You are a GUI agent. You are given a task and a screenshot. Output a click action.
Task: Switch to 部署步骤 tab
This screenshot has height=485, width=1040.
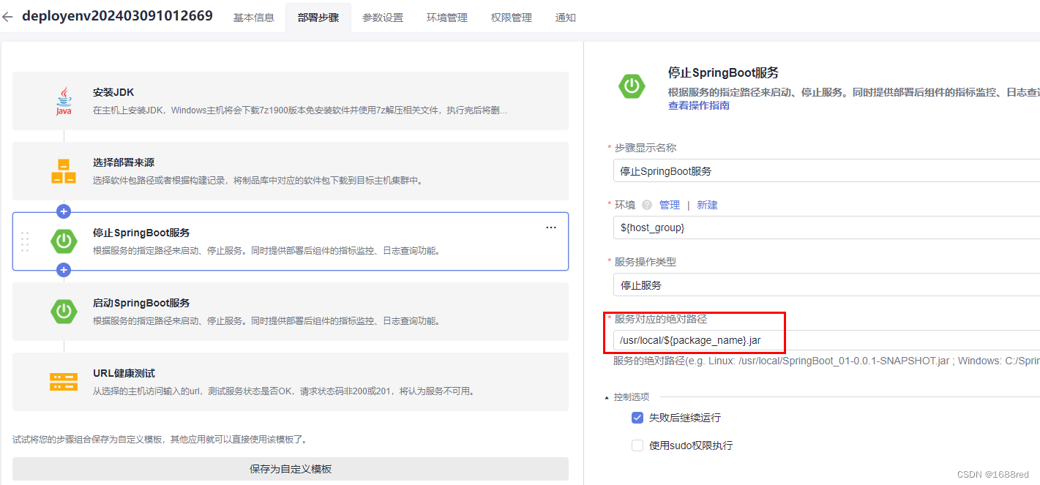(318, 18)
